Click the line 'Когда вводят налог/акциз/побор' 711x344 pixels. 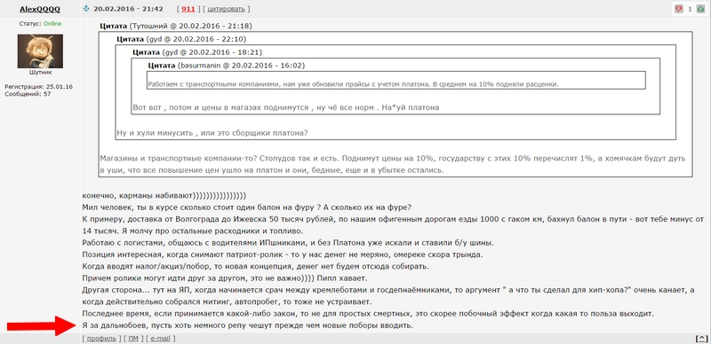pos(255,267)
